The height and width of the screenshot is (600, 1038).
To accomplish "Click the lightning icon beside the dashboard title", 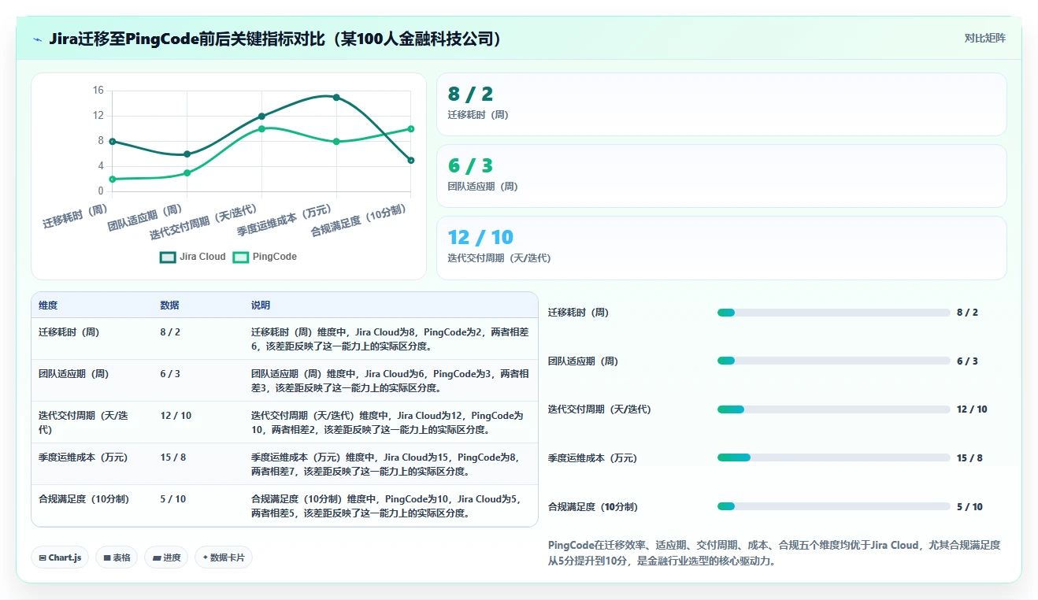I will [x=37, y=39].
